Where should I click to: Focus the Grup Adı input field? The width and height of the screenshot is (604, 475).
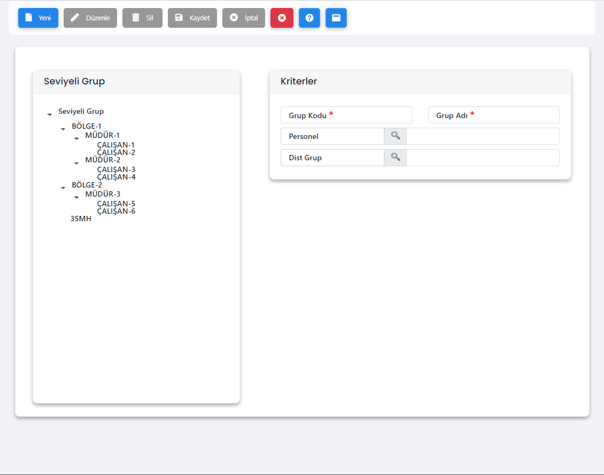493,115
